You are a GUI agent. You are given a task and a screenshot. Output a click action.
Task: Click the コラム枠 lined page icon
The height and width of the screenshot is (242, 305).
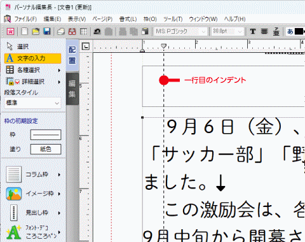13,174
